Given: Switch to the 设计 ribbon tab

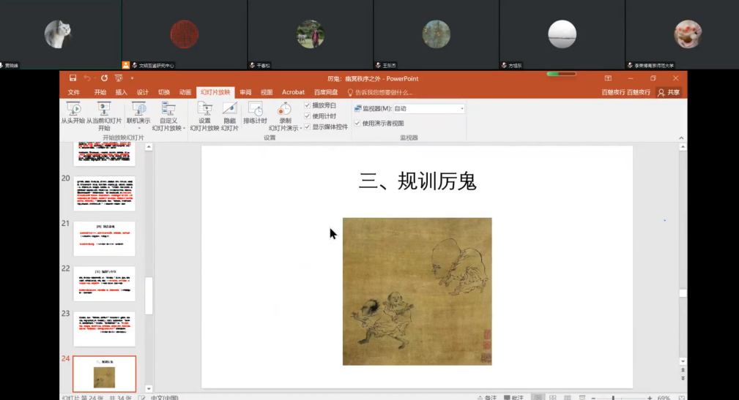Looking at the screenshot, I should click(142, 92).
